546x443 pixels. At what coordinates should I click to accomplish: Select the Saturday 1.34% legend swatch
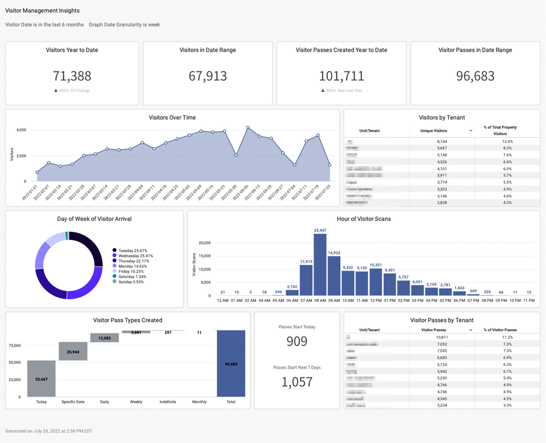click(114, 276)
